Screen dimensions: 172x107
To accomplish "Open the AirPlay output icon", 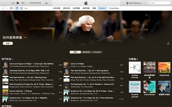I will (x=46, y=3).
